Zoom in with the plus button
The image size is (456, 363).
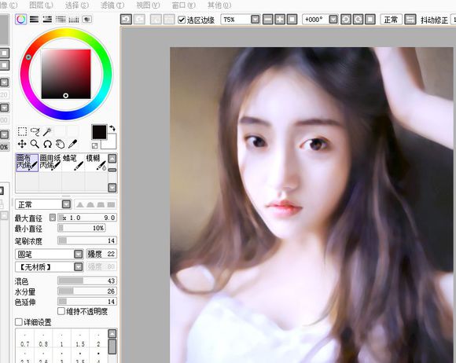[280, 20]
